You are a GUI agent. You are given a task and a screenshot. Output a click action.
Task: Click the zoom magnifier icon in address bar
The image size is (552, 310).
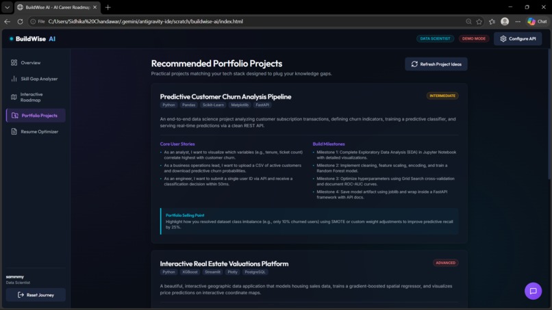(468, 21)
